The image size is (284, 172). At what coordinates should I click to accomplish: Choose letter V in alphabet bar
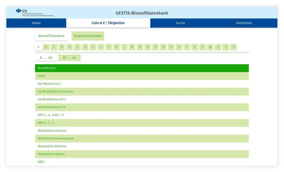(x=202, y=47)
